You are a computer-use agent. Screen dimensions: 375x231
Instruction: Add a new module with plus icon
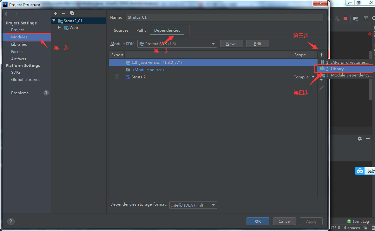56,13
